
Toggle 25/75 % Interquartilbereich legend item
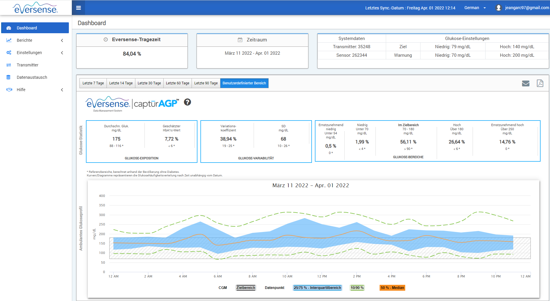(x=317, y=288)
